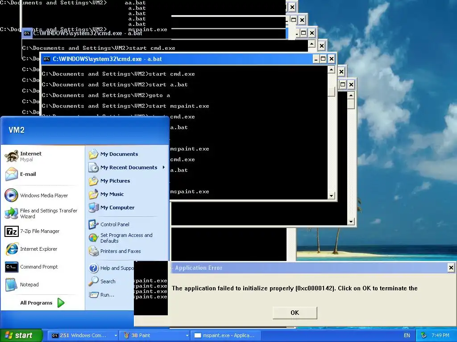Click scrollbar thumb in front cmd window
The width and height of the screenshot is (457, 342).
click(x=331, y=91)
